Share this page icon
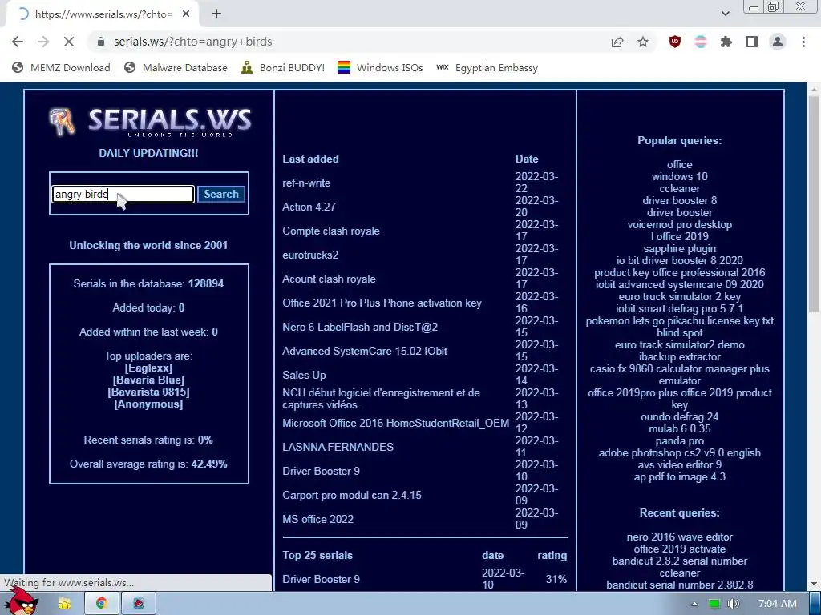The image size is (821, 615). click(617, 42)
